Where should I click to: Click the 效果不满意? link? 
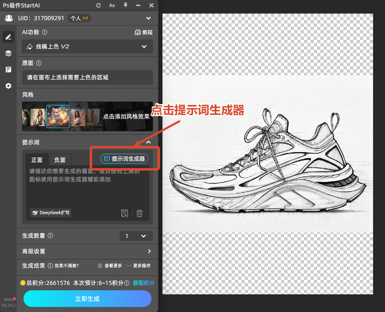click(67, 266)
